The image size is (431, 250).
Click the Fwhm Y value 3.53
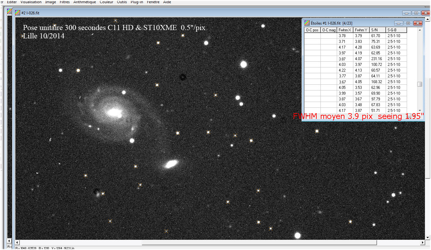click(x=362, y=88)
